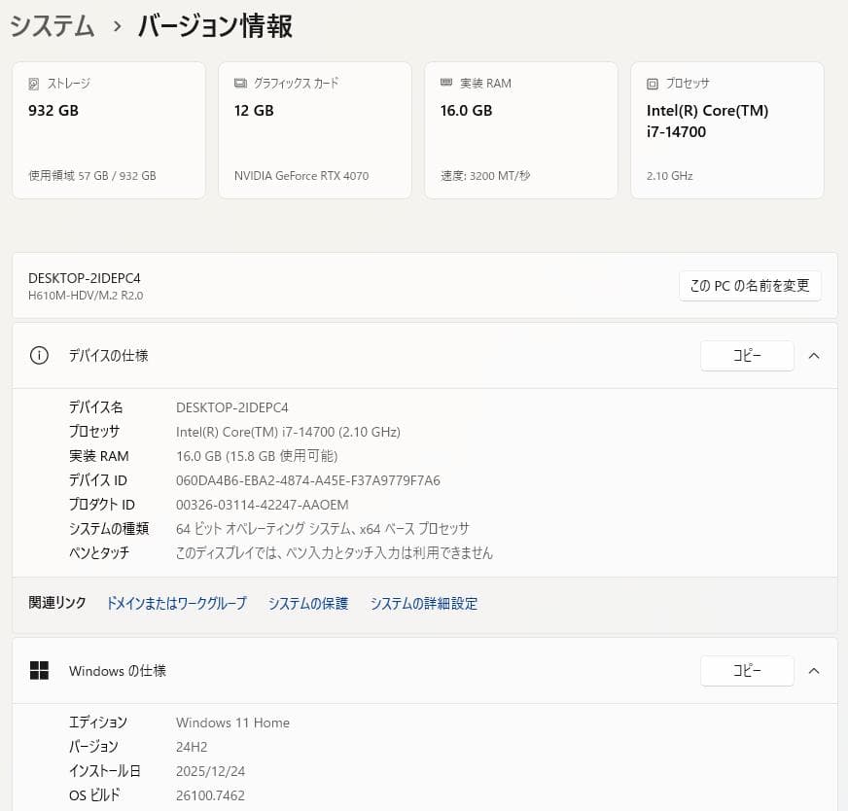Click the OS ビルド label
This screenshot has width=848, height=811.
click(94, 795)
